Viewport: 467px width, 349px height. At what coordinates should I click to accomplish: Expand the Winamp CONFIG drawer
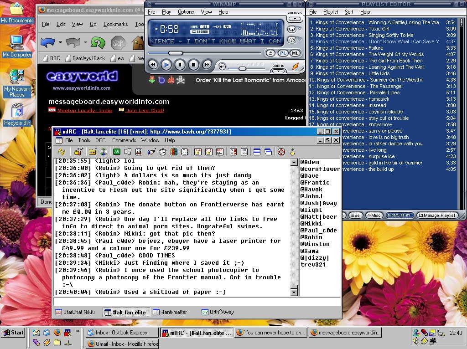click(278, 71)
